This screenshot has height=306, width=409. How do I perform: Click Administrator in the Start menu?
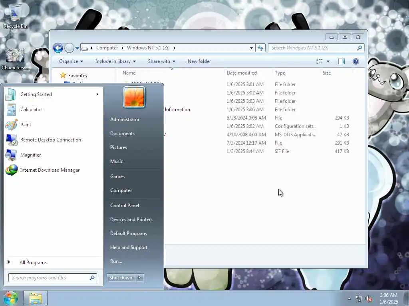tap(125, 120)
